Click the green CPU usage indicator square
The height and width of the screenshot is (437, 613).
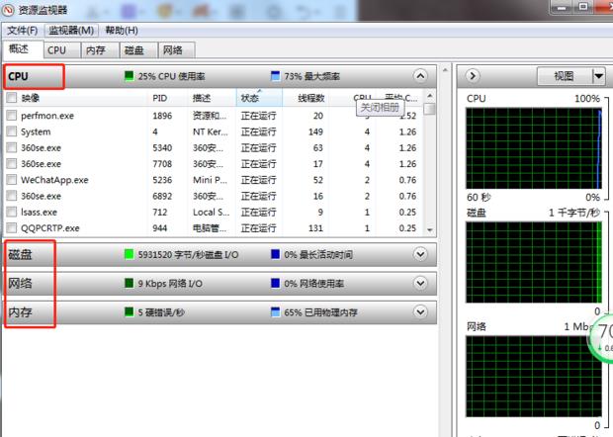point(129,76)
